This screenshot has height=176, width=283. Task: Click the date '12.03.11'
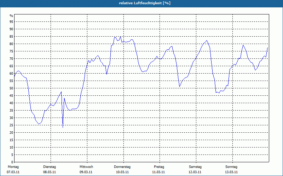[195, 172]
